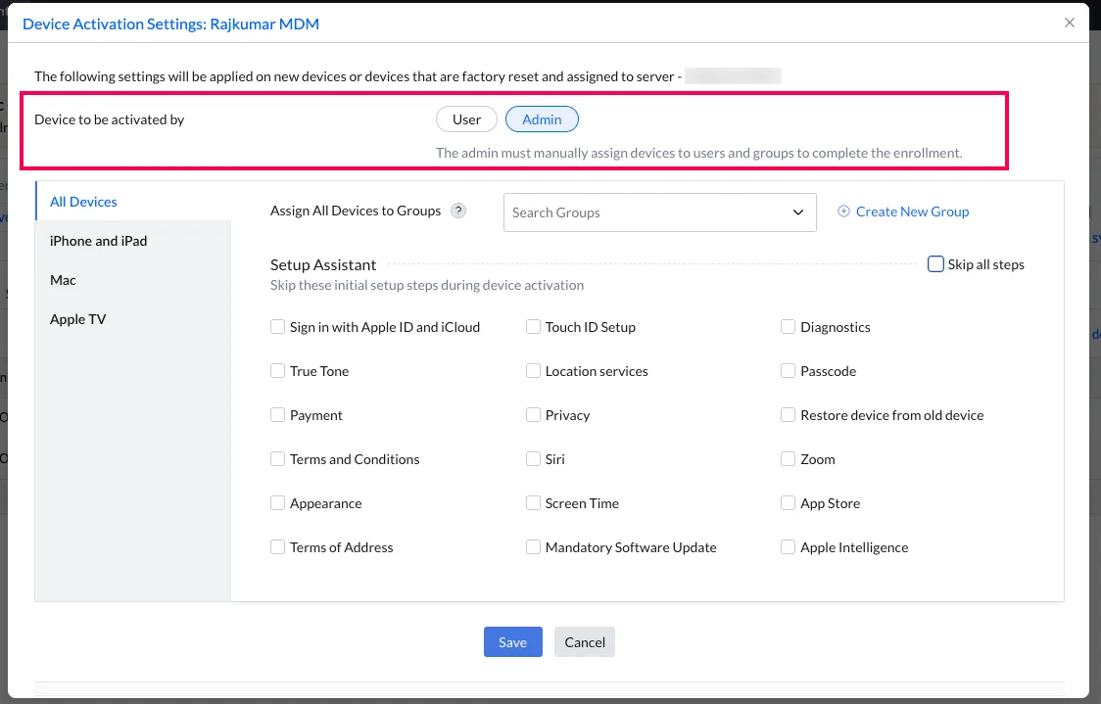The width and height of the screenshot is (1101, 704).
Task: Check Restore device from old device
Action: pyautogui.click(x=788, y=415)
